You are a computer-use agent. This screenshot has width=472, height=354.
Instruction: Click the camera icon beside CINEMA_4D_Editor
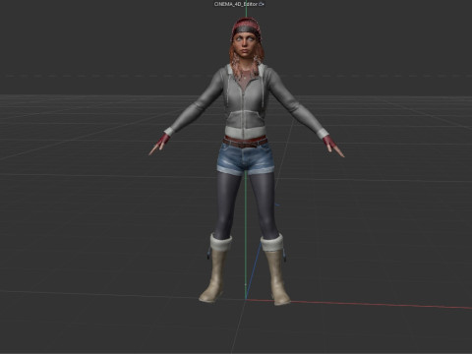point(262,4)
